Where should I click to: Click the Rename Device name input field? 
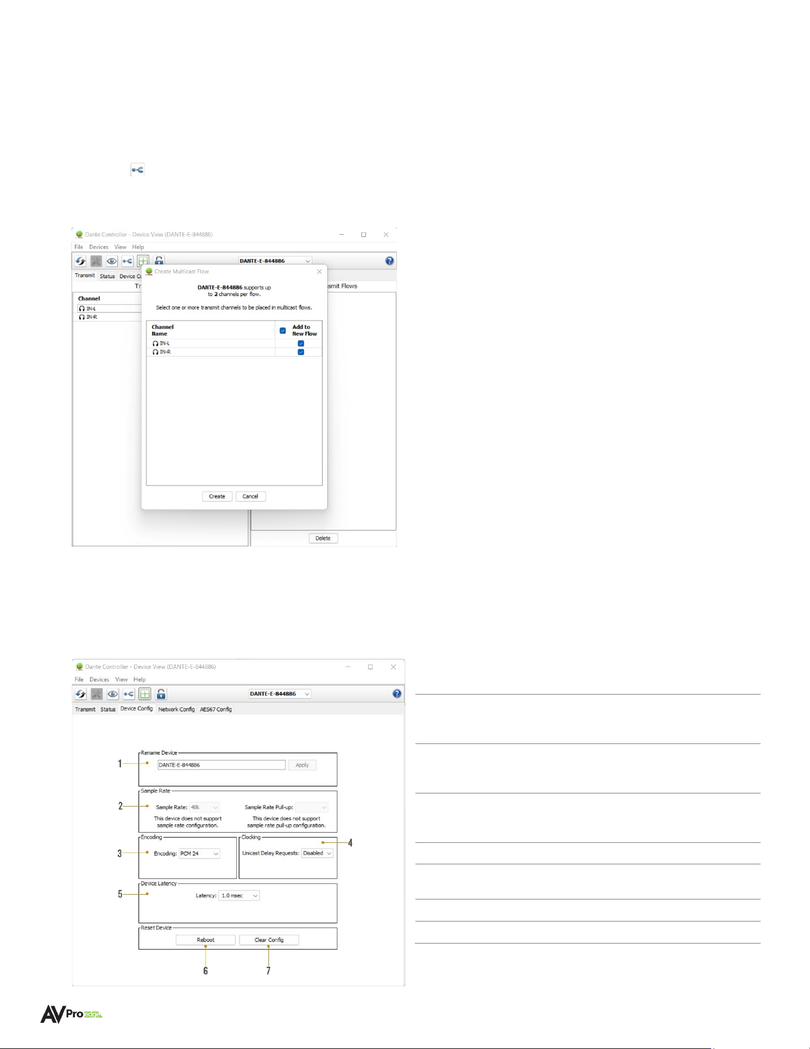coord(221,765)
